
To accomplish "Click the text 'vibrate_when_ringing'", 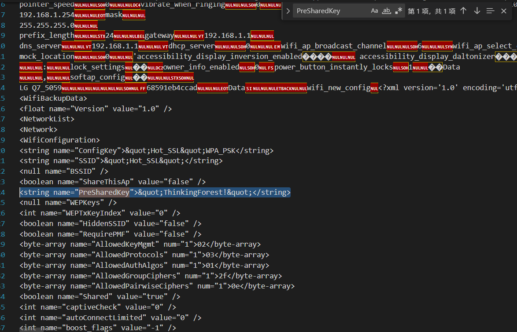I will tap(183, 4).
